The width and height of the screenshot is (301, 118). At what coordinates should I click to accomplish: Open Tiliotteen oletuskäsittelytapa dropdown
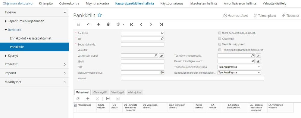coord(239,67)
